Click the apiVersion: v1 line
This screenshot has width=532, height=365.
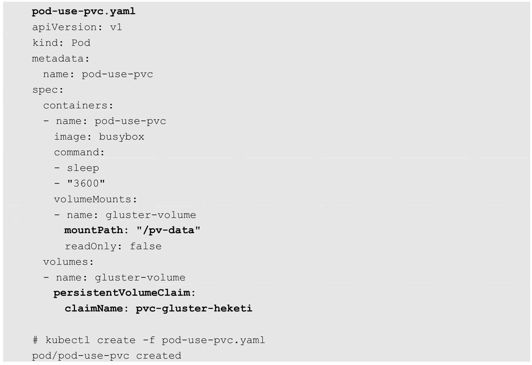[x=77, y=27]
